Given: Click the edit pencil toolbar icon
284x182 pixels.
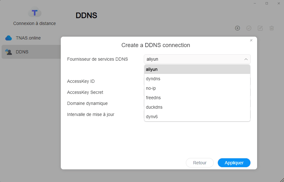Looking at the screenshot, I should (260, 28).
